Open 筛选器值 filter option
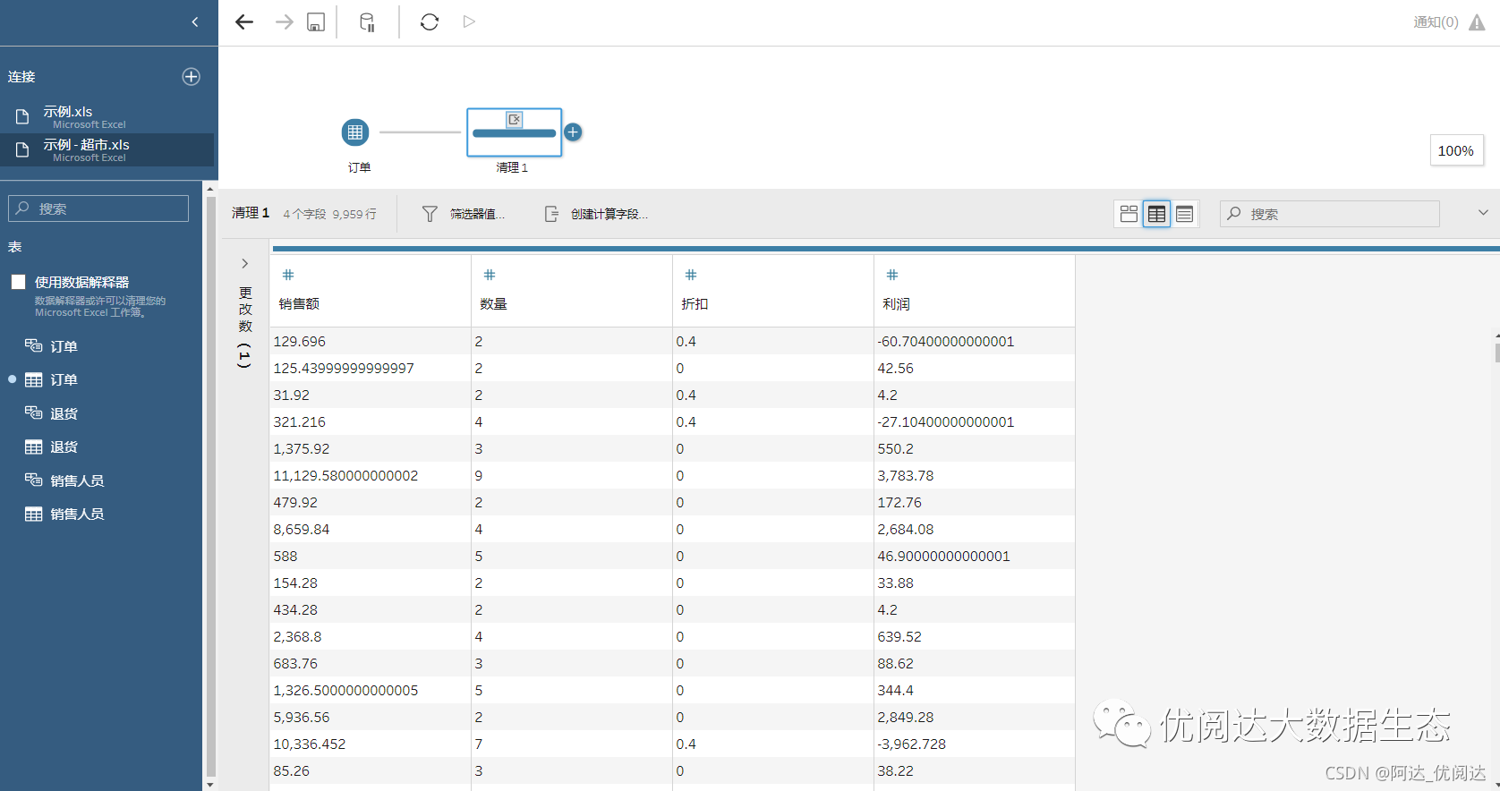This screenshot has width=1500, height=791. tap(477, 214)
